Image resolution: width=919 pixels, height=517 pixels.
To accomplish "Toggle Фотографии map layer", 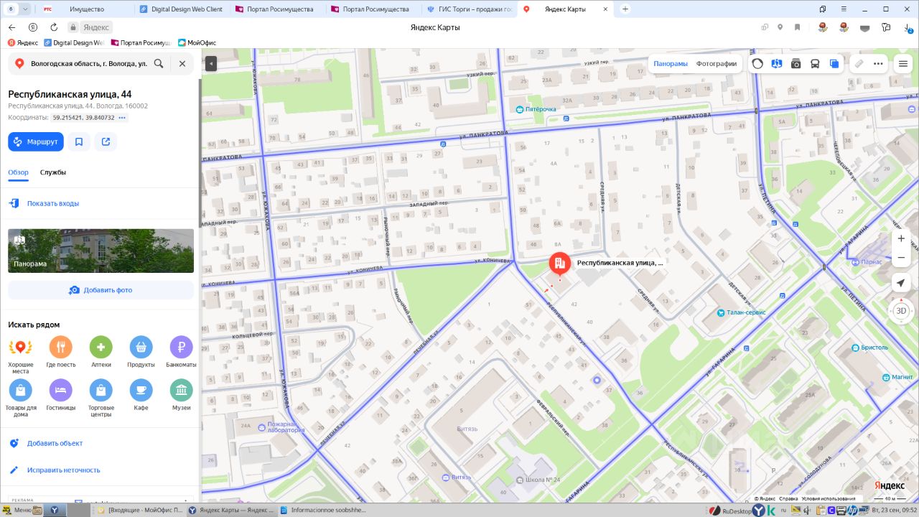I will point(717,63).
